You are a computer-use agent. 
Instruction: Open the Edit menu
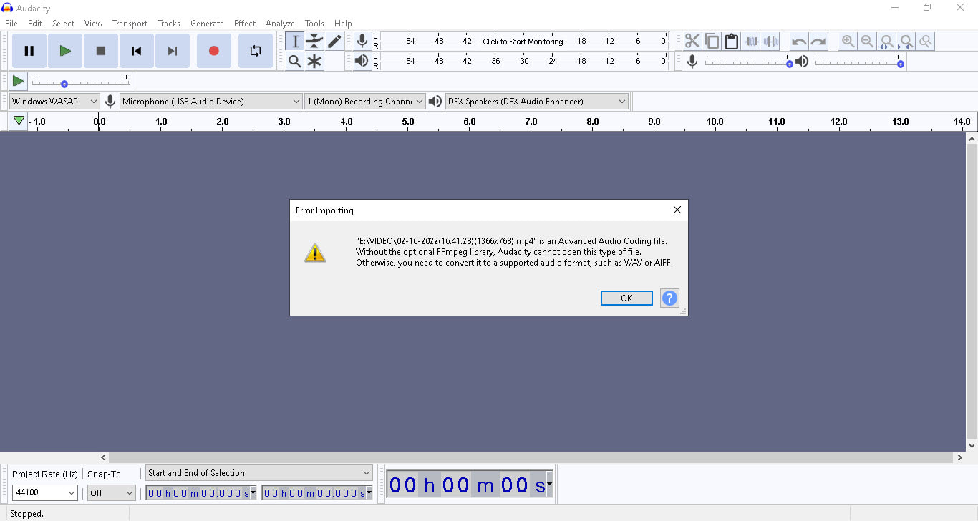tap(35, 24)
